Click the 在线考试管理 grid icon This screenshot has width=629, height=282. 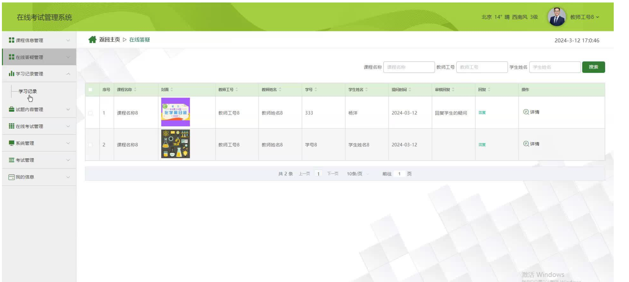[11, 126]
